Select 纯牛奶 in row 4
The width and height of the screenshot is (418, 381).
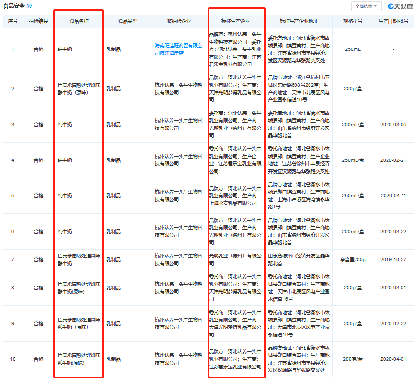coord(65,160)
